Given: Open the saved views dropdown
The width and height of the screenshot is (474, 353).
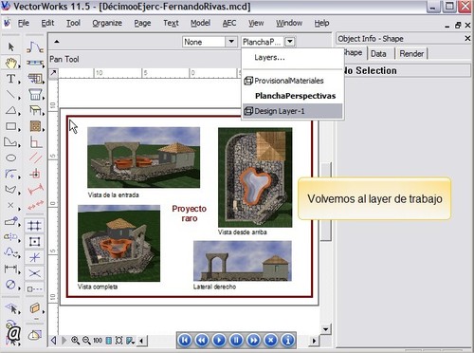Looking at the screenshot, I should 130,341.
